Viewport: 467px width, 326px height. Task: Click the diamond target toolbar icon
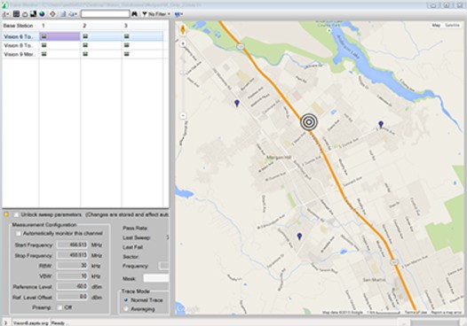(x=52, y=14)
